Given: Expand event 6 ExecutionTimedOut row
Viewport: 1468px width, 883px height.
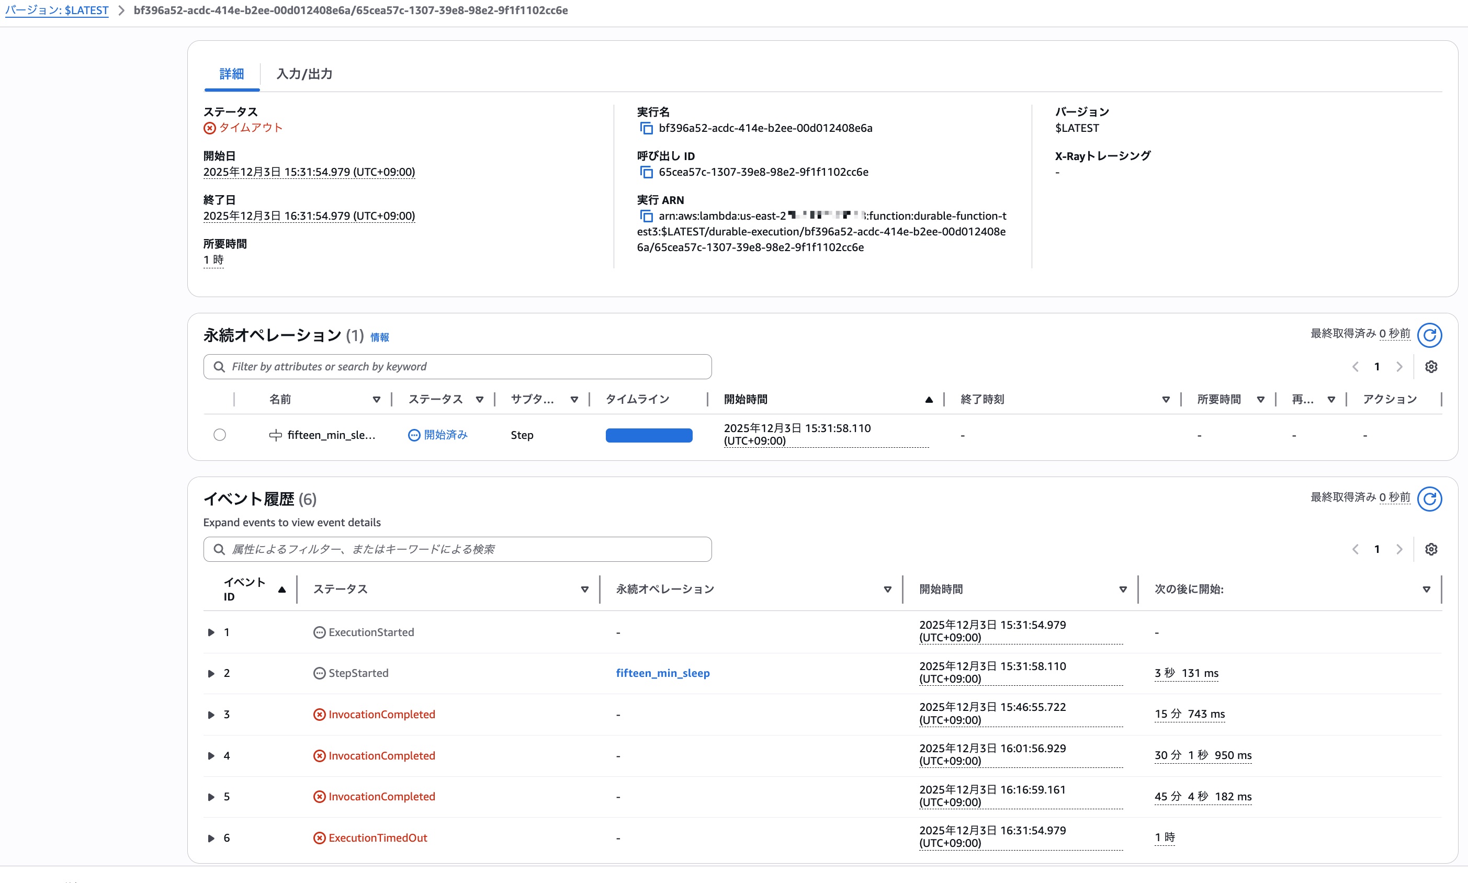Looking at the screenshot, I should [211, 838].
